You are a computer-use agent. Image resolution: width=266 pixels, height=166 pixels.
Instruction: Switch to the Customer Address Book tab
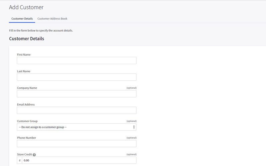pyautogui.click(x=52, y=19)
